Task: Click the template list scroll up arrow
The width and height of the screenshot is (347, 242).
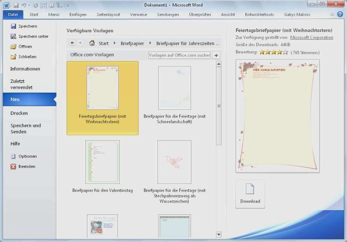Action: pos(219,64)
